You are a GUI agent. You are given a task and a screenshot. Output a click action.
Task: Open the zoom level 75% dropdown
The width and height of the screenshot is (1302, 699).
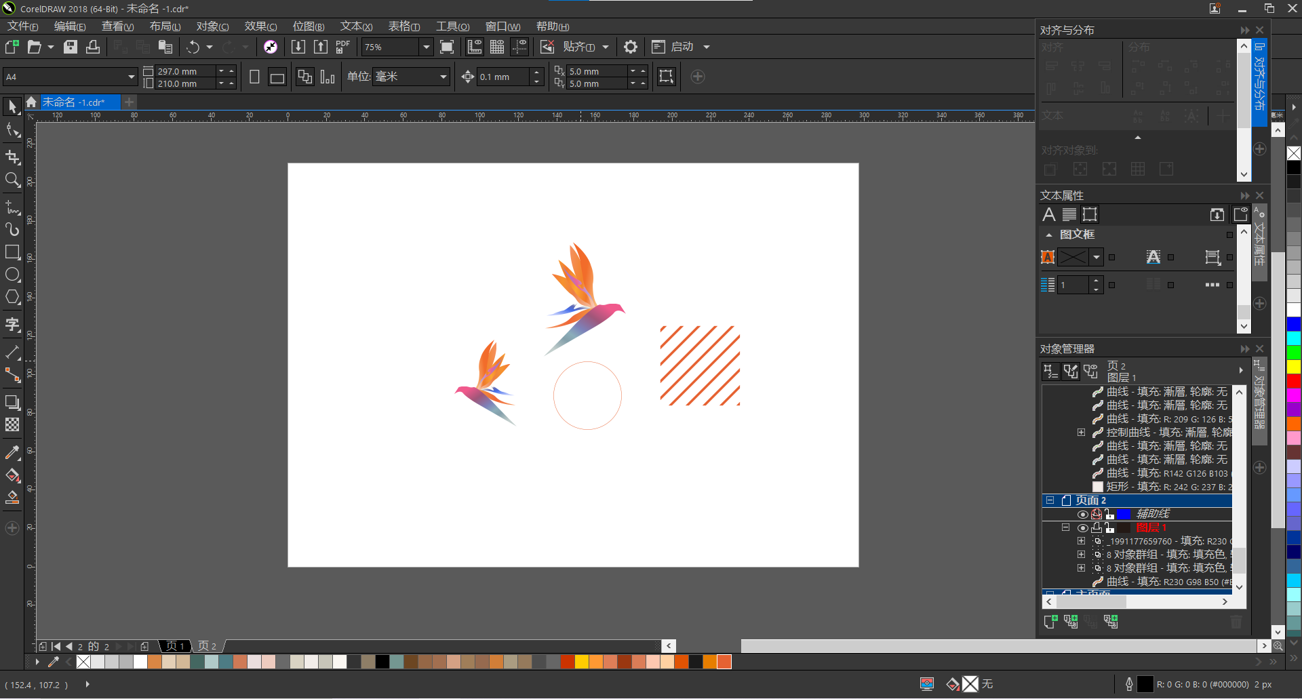426,47
